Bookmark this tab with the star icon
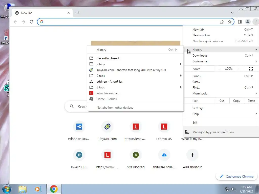259x194 pixels. tap(230, 22)
